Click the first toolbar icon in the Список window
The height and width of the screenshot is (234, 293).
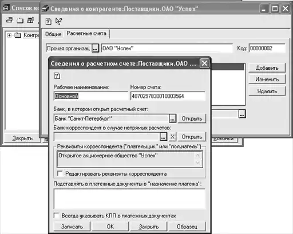(9, 20)
